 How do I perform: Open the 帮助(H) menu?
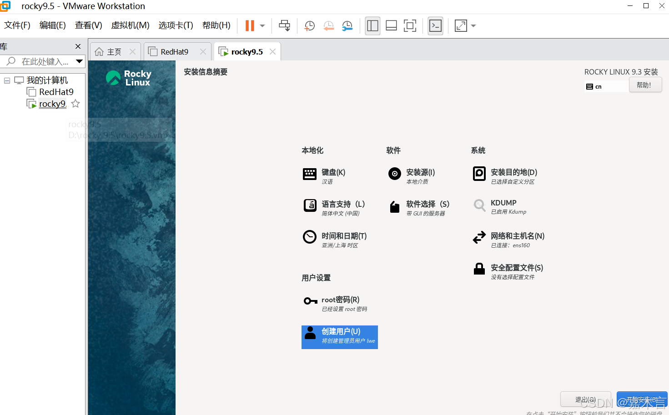[x=216, y=25]
